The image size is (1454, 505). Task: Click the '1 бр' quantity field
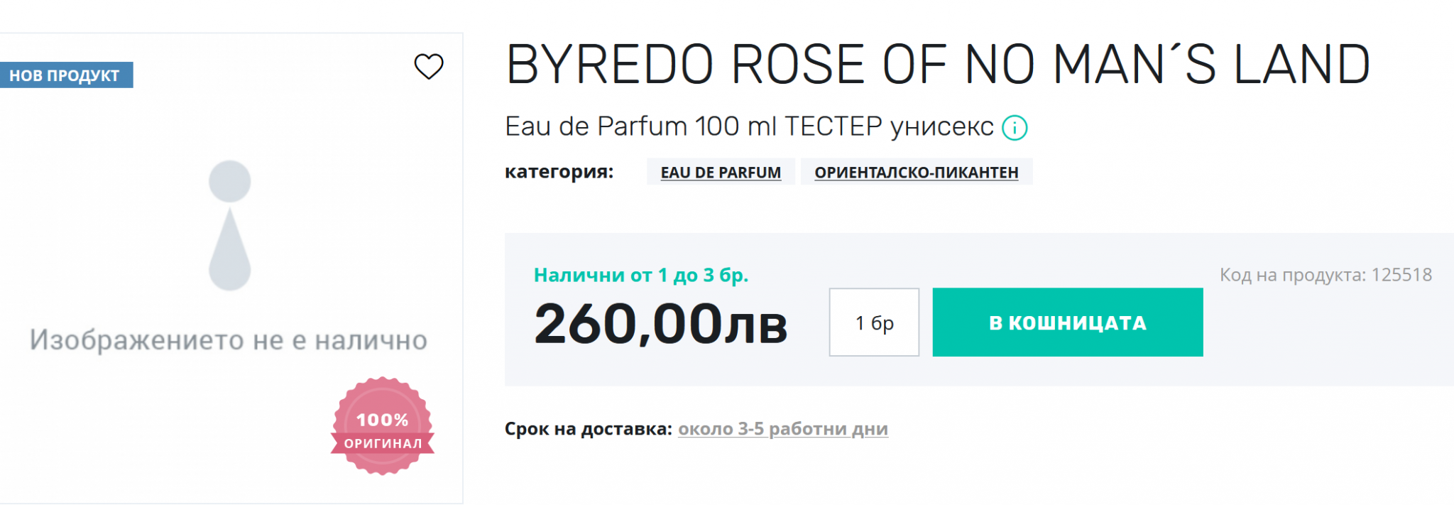click(874, 322)
